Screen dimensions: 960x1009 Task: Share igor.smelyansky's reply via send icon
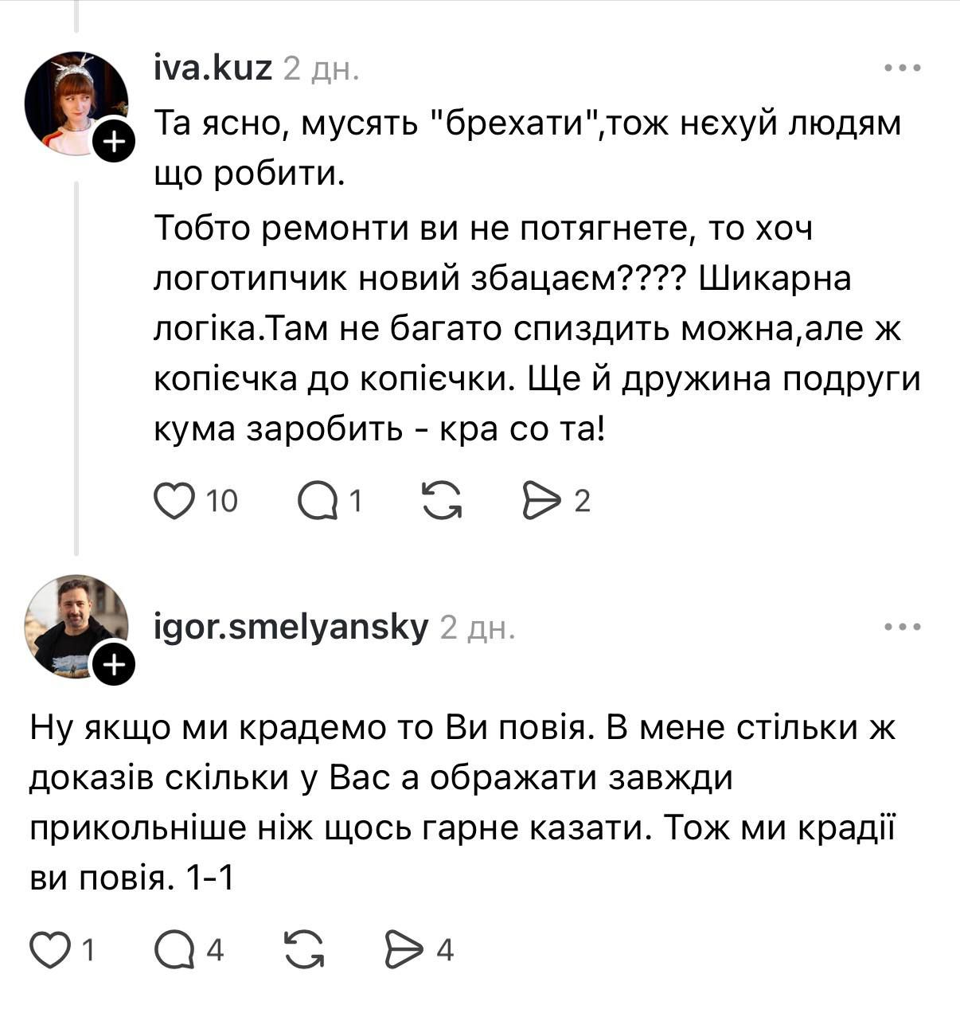point(405,950)
